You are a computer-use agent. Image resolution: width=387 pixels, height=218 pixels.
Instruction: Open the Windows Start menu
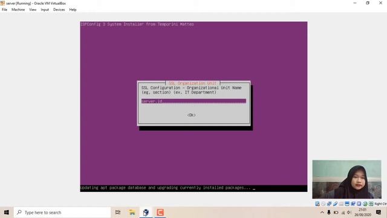click(x=7, y=213)
